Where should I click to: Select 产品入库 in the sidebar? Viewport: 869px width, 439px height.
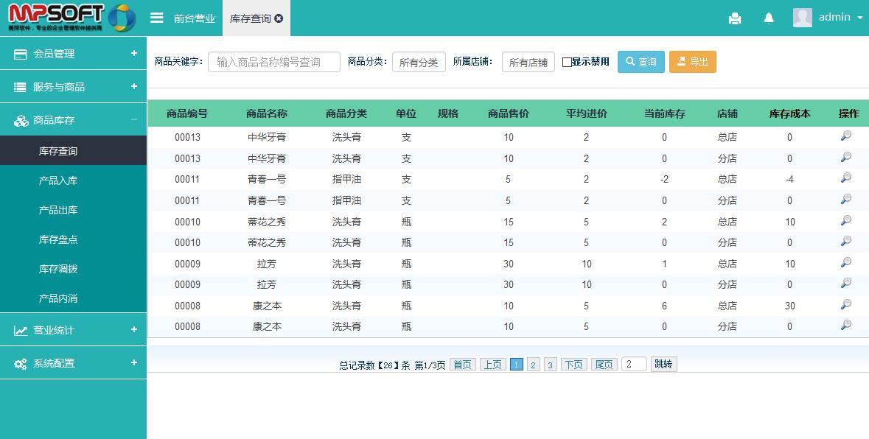pos(58,180)
